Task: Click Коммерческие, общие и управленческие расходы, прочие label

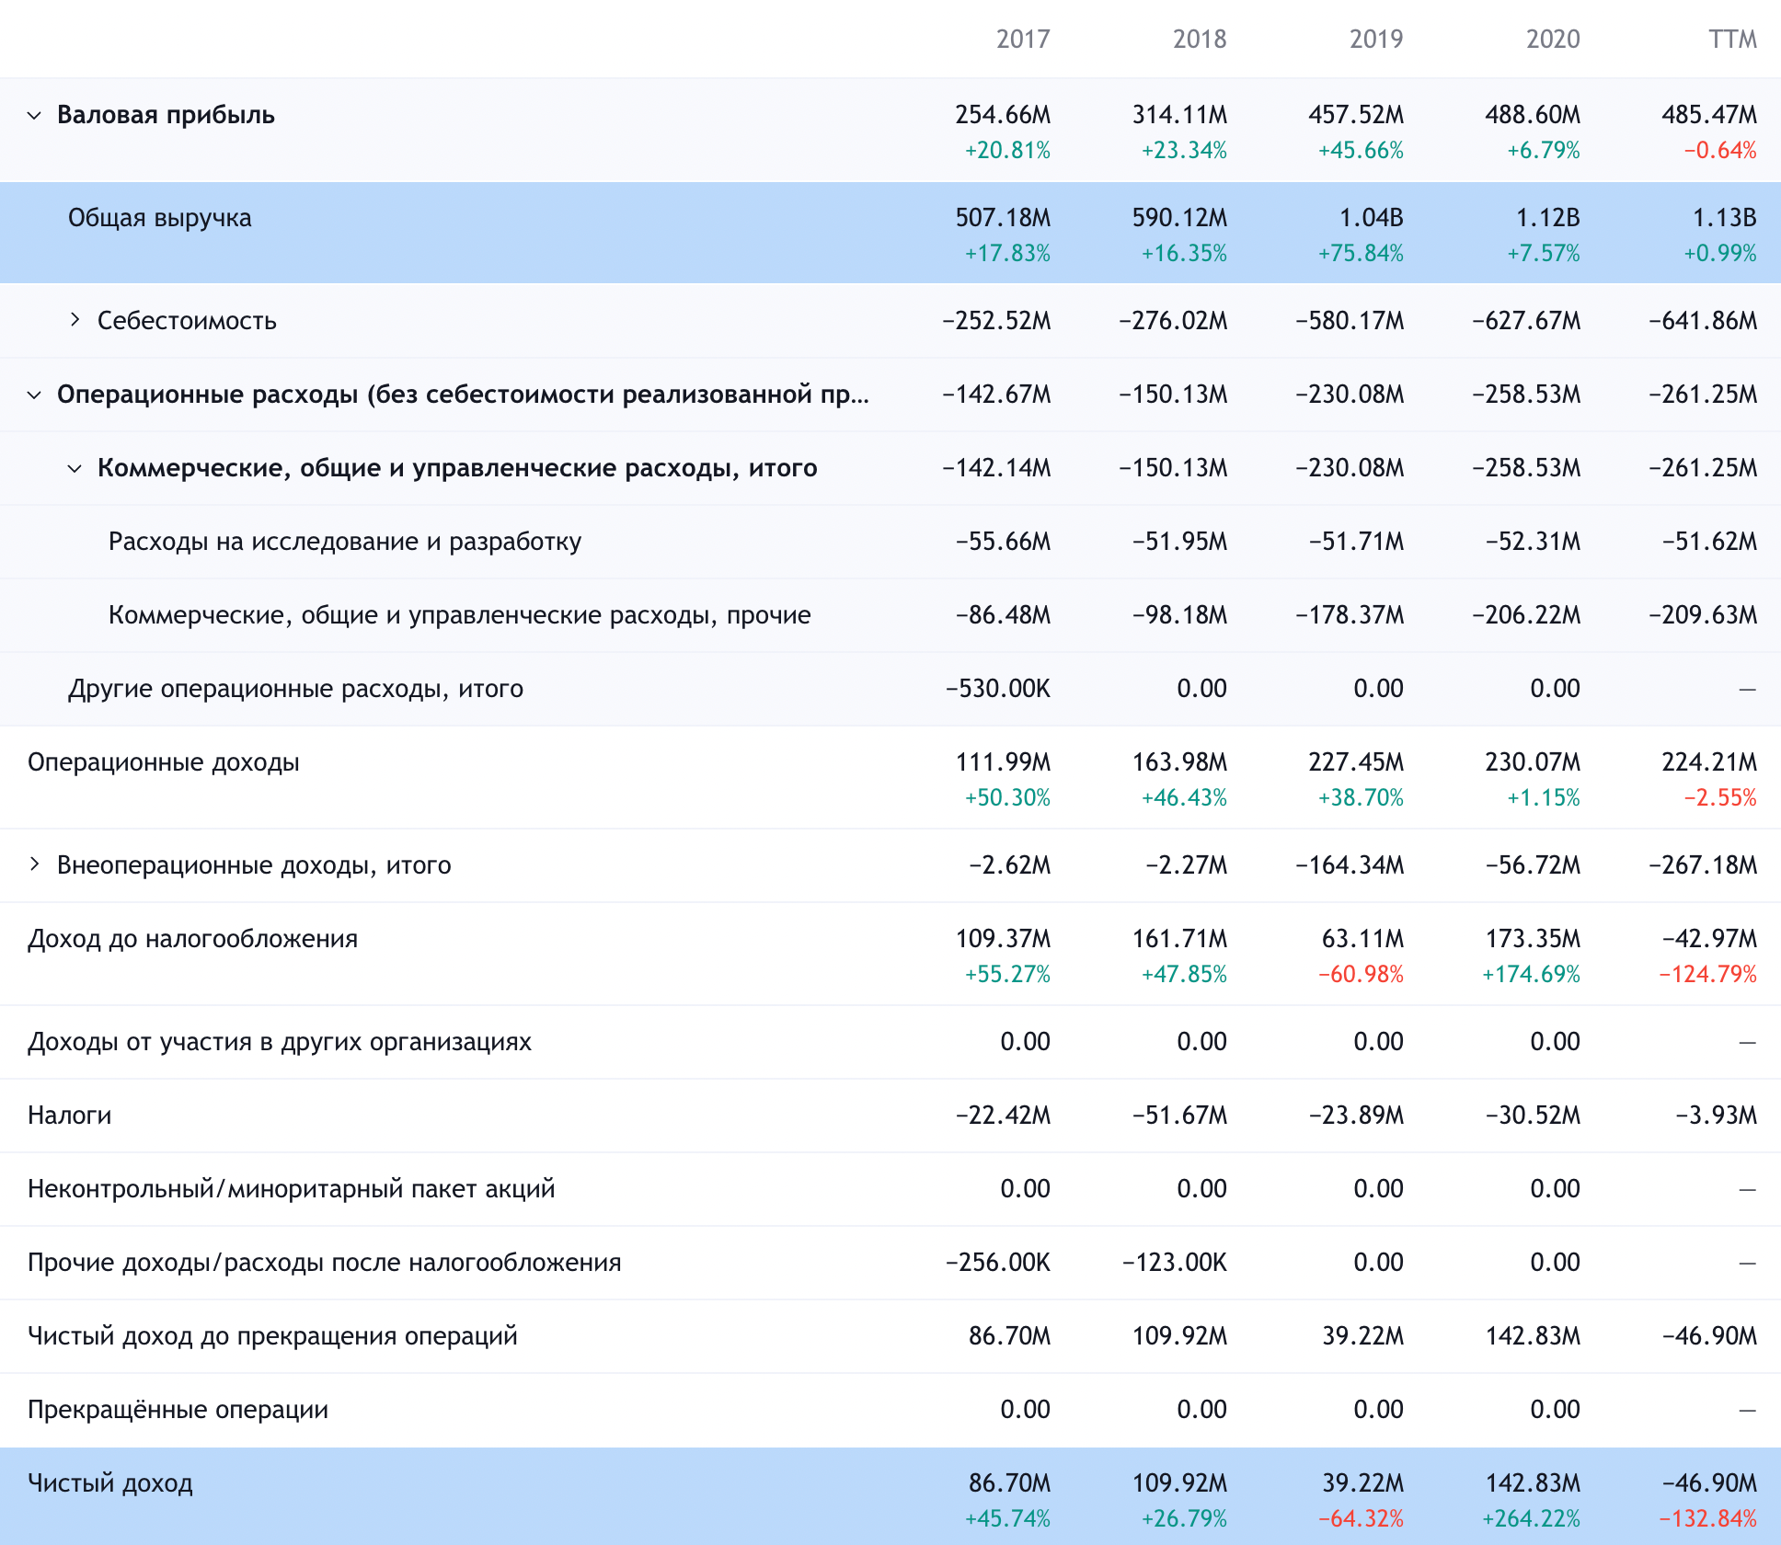Action: (x=459, y=615)
